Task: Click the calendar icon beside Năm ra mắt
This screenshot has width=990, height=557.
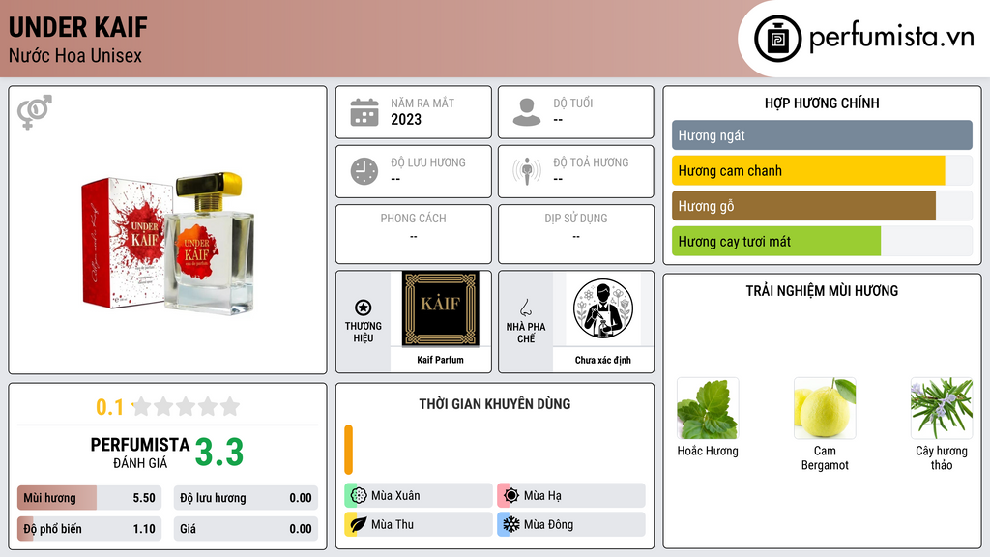Action: tap(364, 112)
